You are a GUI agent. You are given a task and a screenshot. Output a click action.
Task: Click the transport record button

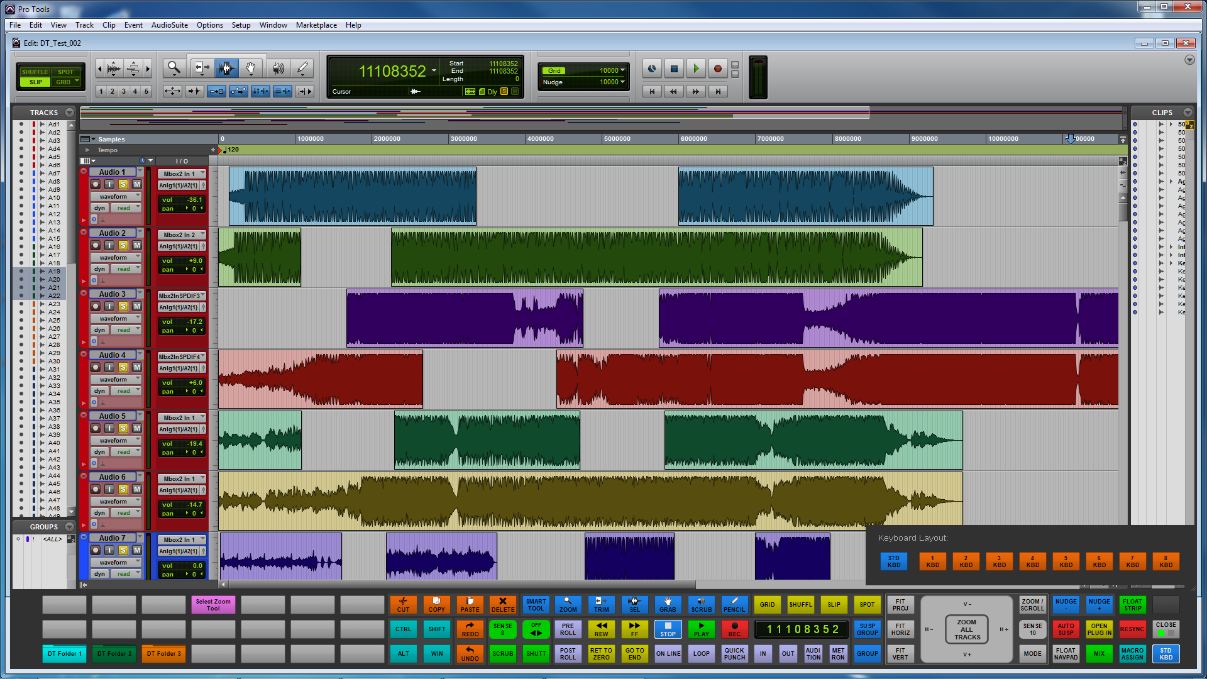[x=718, y=69]
